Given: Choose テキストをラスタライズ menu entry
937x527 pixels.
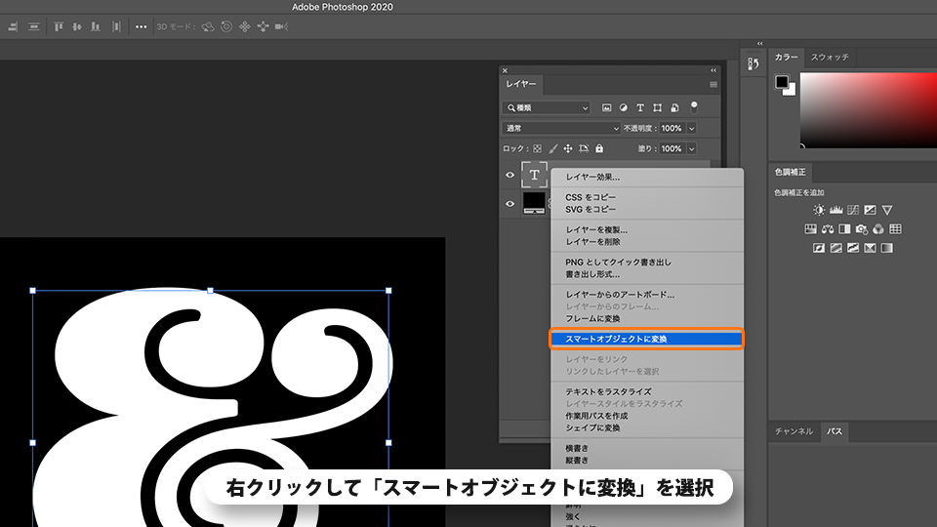Looking at the screenshot, I should [x=608, y=391].
